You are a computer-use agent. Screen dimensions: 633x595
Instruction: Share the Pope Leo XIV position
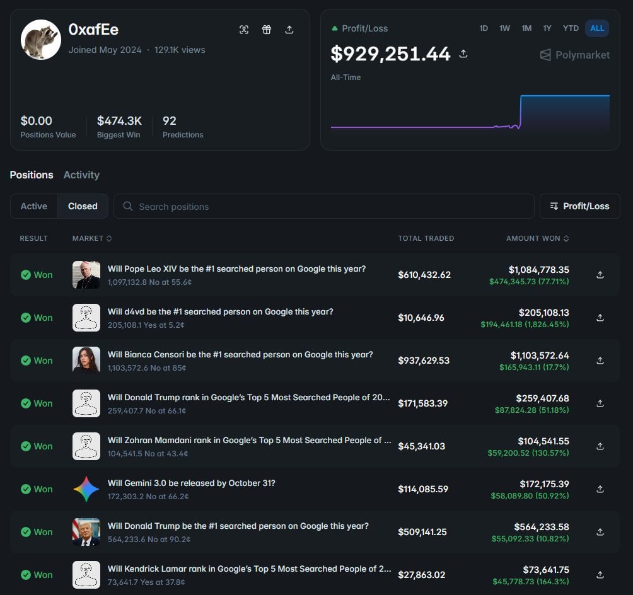click(x=600, y=275)
